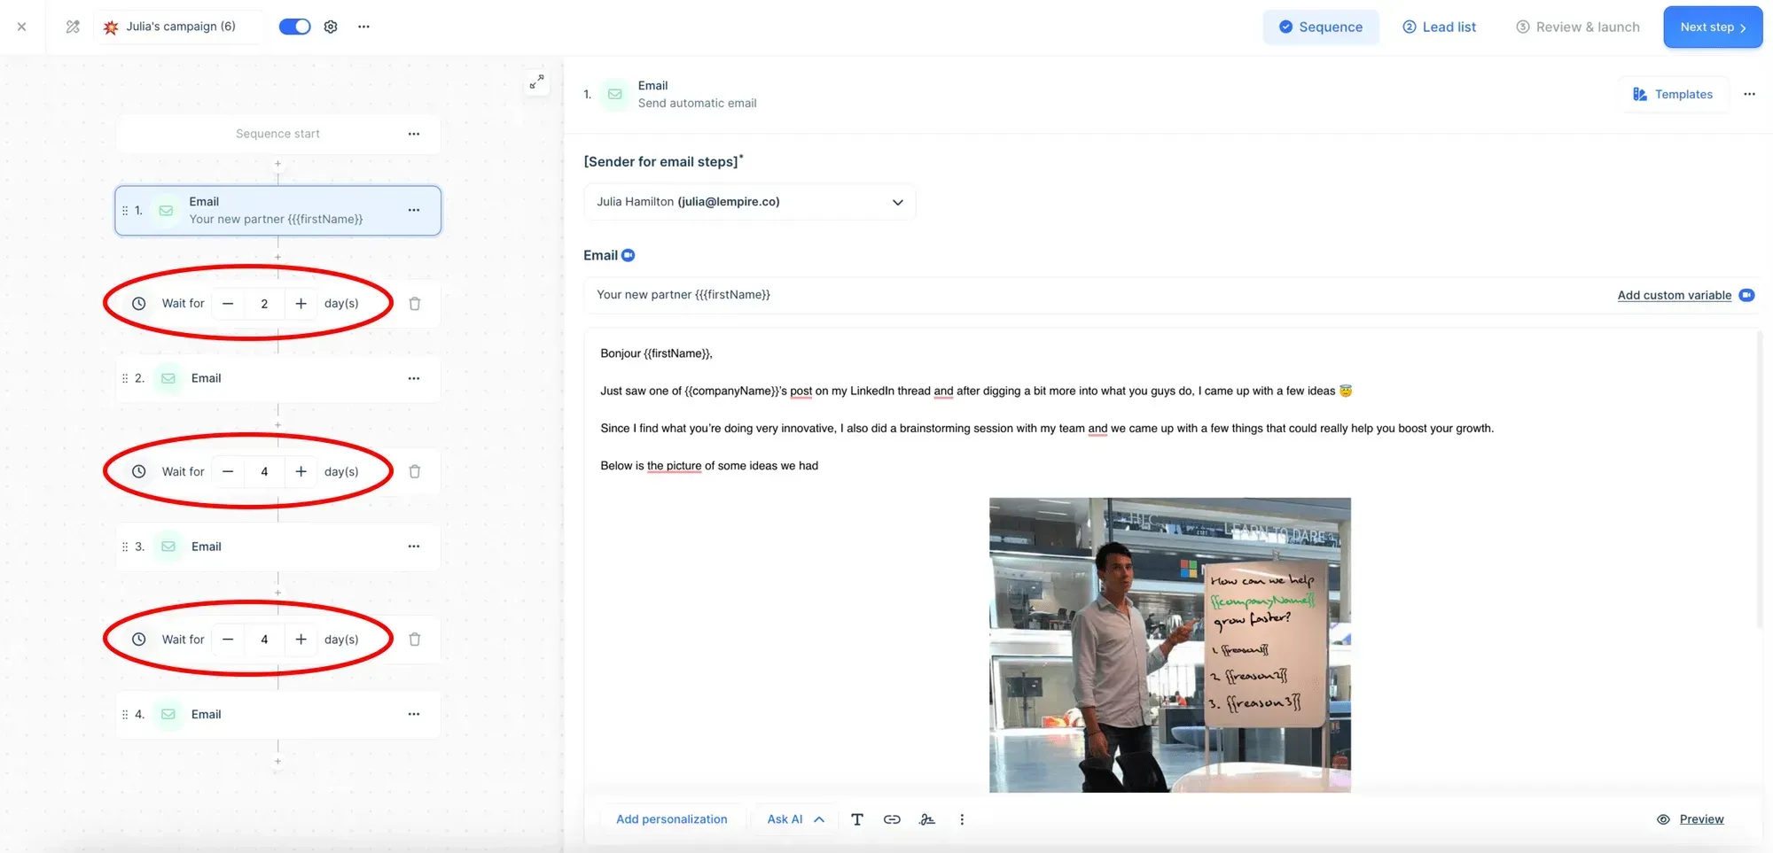Image resolution: width=1773 pixels, height=853 pixels.
Task: Click the email subject line field
Action: coord(1064,295)
